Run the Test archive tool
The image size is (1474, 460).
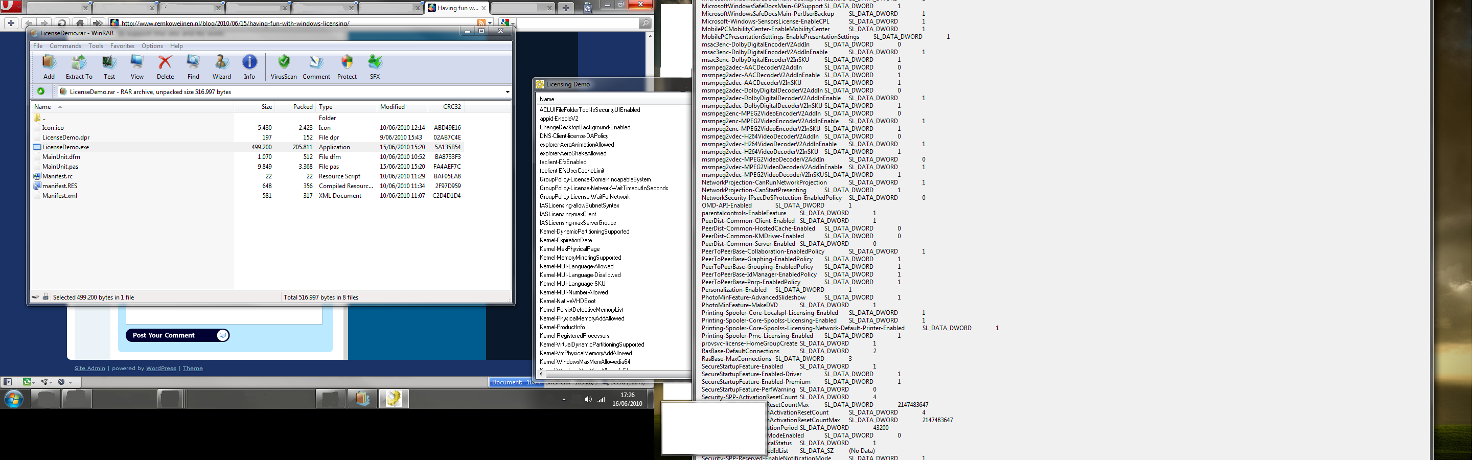click(109, 66)
